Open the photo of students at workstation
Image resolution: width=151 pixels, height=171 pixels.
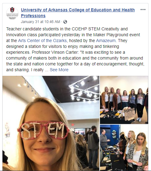(124, 148)
